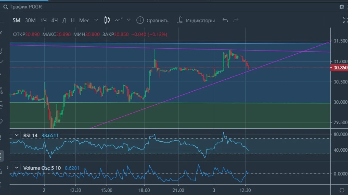Click the ОТКР 30.890 open value
This screenshot has width=348, height=195.
26,34
